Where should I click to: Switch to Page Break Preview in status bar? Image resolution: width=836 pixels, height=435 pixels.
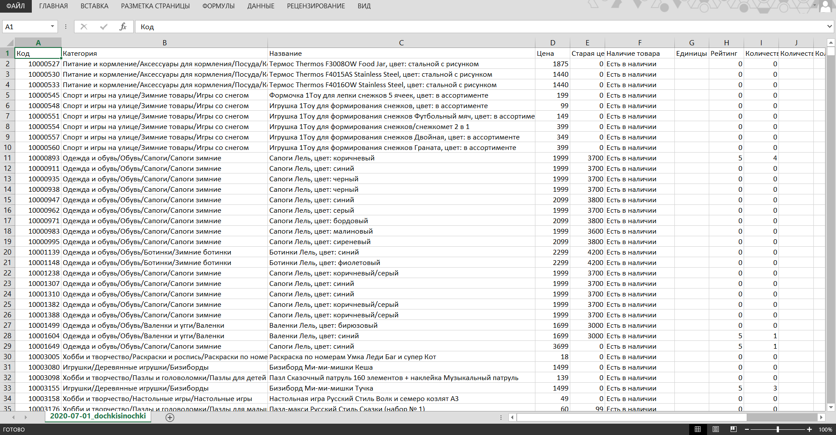pyautogui.click(x=734, y=429)
